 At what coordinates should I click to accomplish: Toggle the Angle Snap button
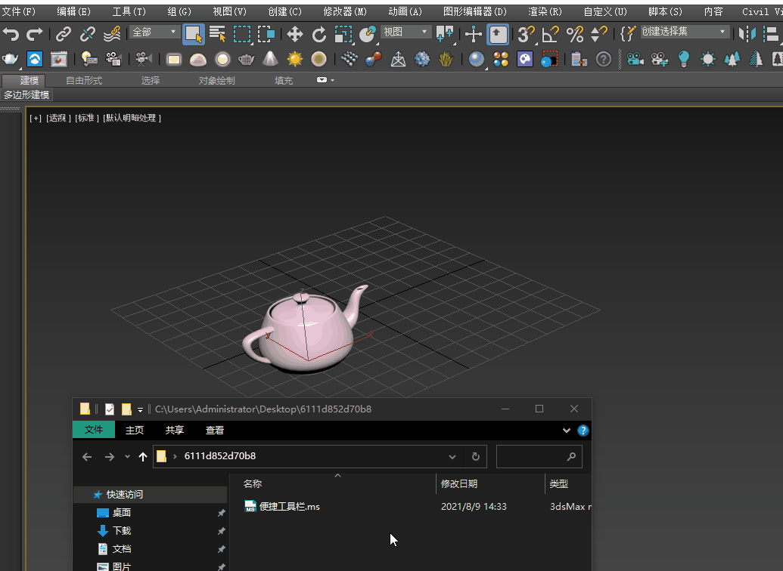pyautogui.click(x=550, y=34)
